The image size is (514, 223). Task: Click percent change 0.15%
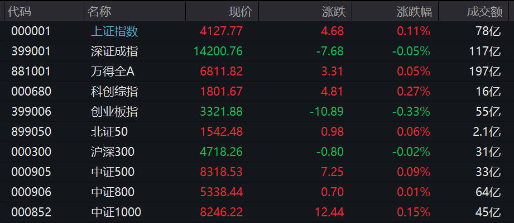[x=414, y=212]
